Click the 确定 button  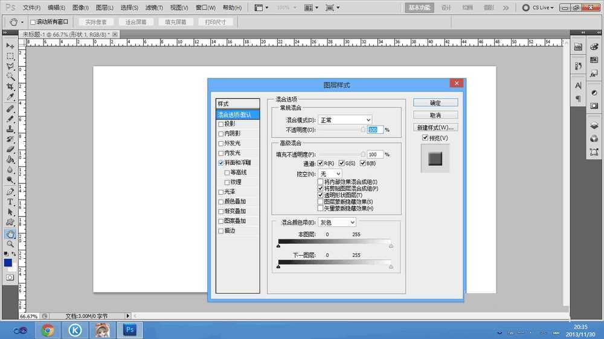point(435,103)
